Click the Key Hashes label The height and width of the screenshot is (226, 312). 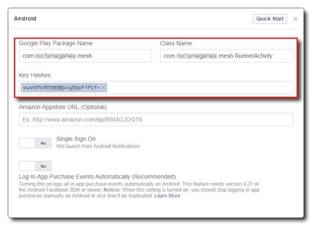[x=35, y=75]
